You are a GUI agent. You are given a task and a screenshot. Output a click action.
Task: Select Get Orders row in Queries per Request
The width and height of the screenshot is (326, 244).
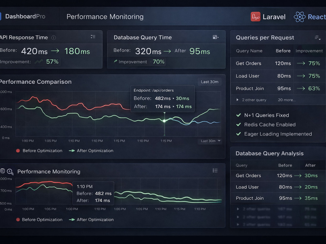[x=278, y=64]
